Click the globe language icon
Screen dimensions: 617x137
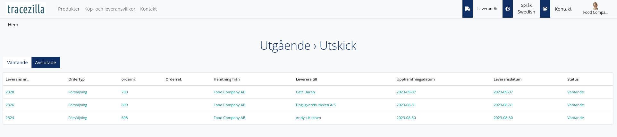[x=508, y=9]
